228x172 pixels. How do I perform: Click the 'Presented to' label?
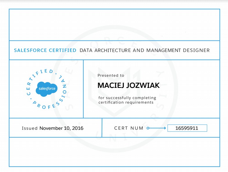[111, 75]
